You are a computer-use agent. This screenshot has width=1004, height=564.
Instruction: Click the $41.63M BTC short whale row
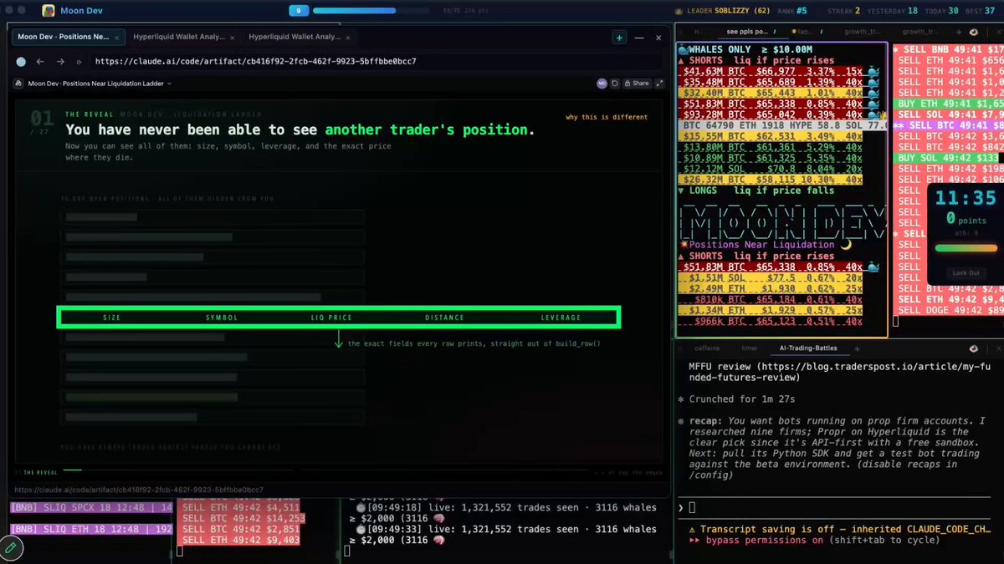[x=772, y=72]
